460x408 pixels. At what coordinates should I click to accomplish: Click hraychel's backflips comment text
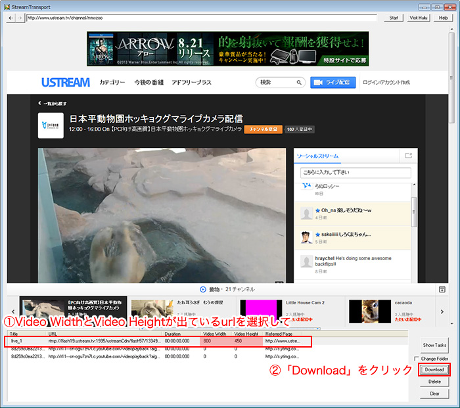coord(353,261)
